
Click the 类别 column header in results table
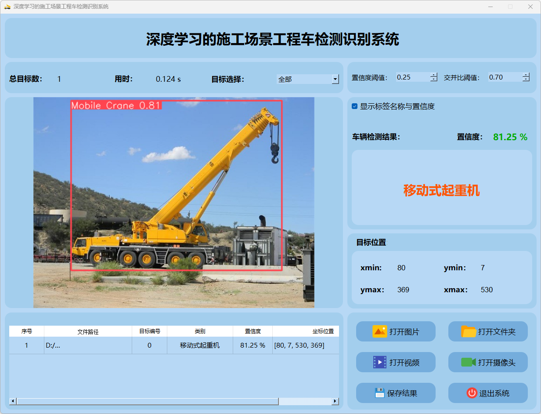point(200,331)
